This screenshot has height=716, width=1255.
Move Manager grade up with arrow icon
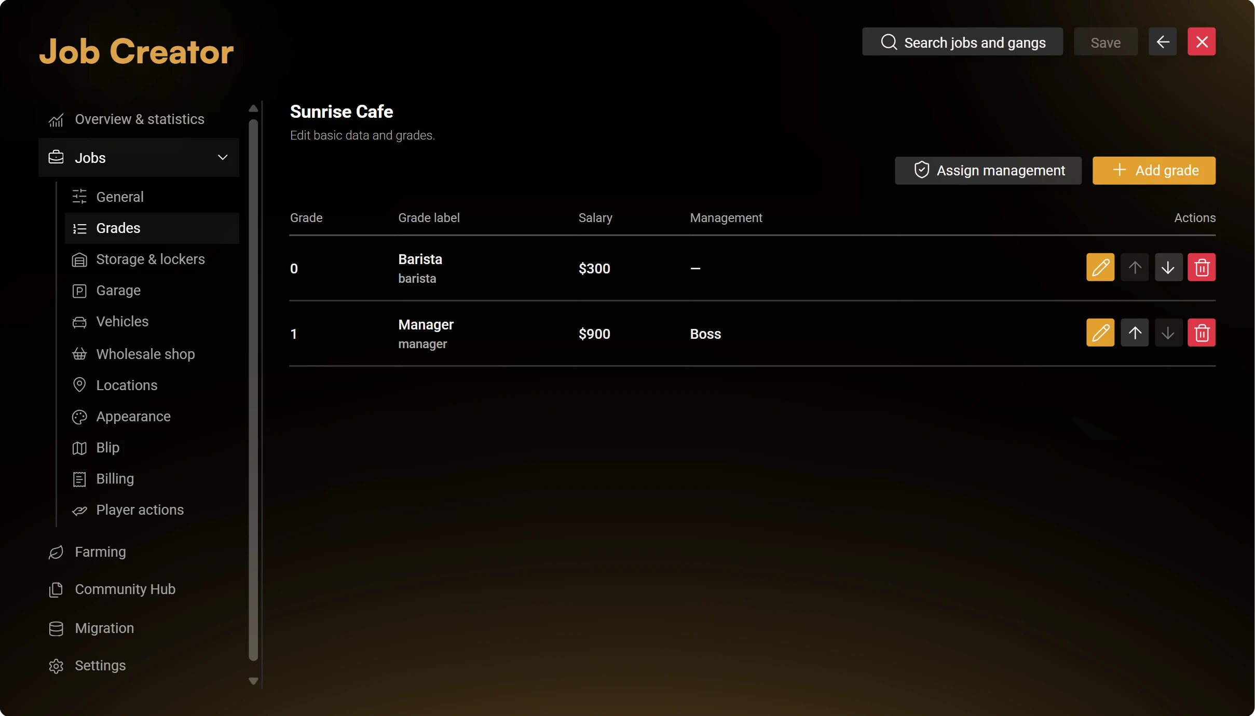1135,333
